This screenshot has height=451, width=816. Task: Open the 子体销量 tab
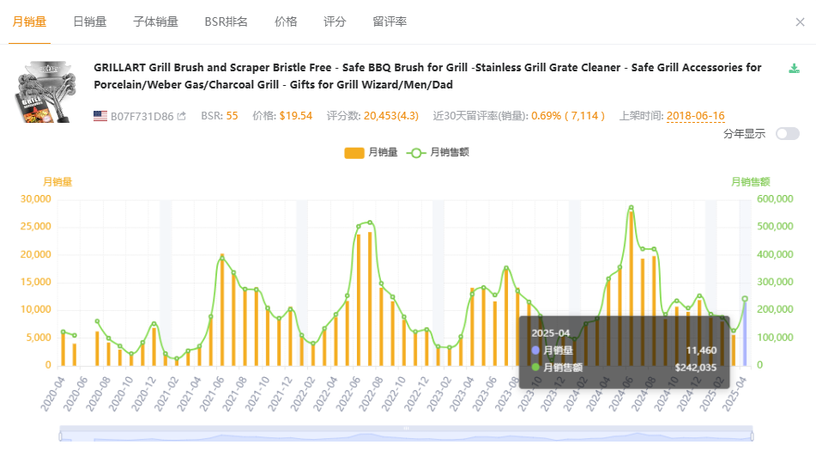click(x=155, y=21)
